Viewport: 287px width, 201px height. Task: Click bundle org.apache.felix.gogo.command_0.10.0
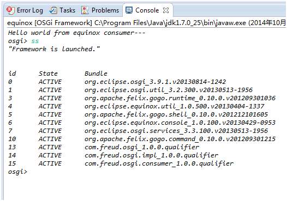[x=180, y=139]
